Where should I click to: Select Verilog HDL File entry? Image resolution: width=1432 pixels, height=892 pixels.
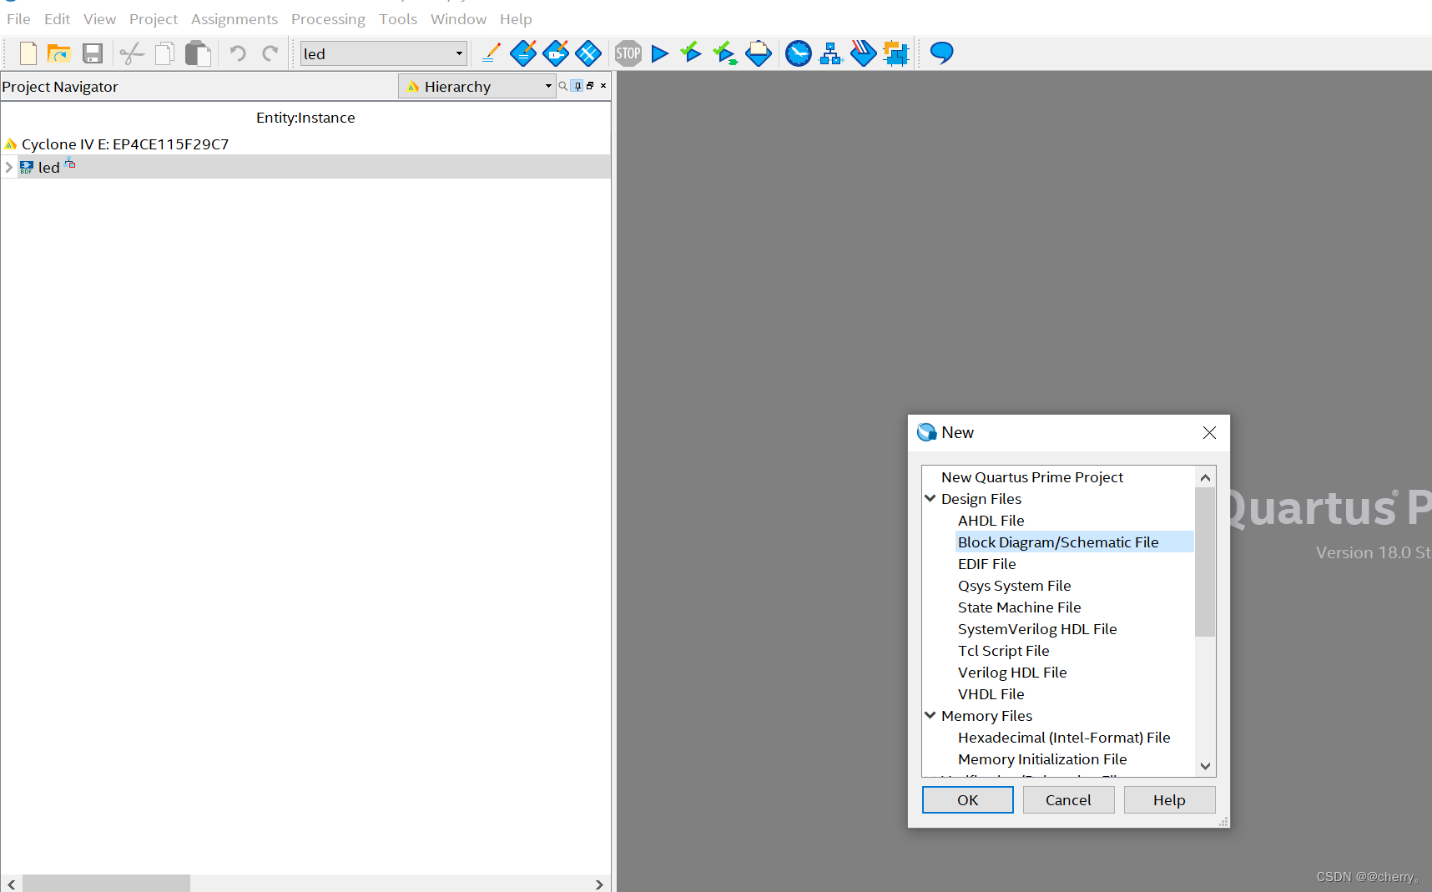(x=1012, y=673)
